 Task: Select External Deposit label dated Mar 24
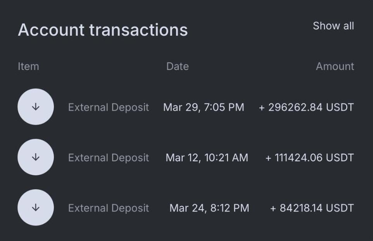pyautogui.click(x=109, y=208)
